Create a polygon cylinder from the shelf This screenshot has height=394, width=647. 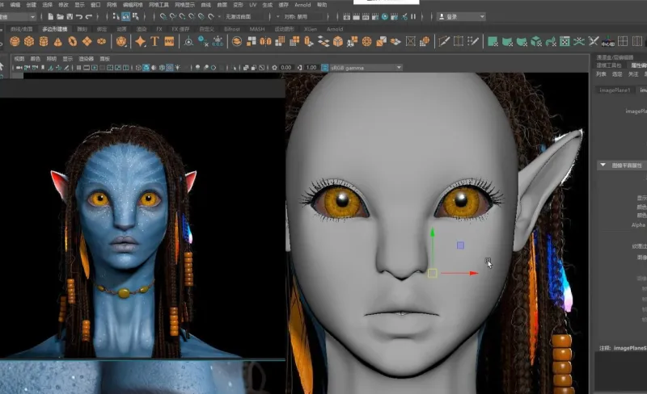point(44,41)
